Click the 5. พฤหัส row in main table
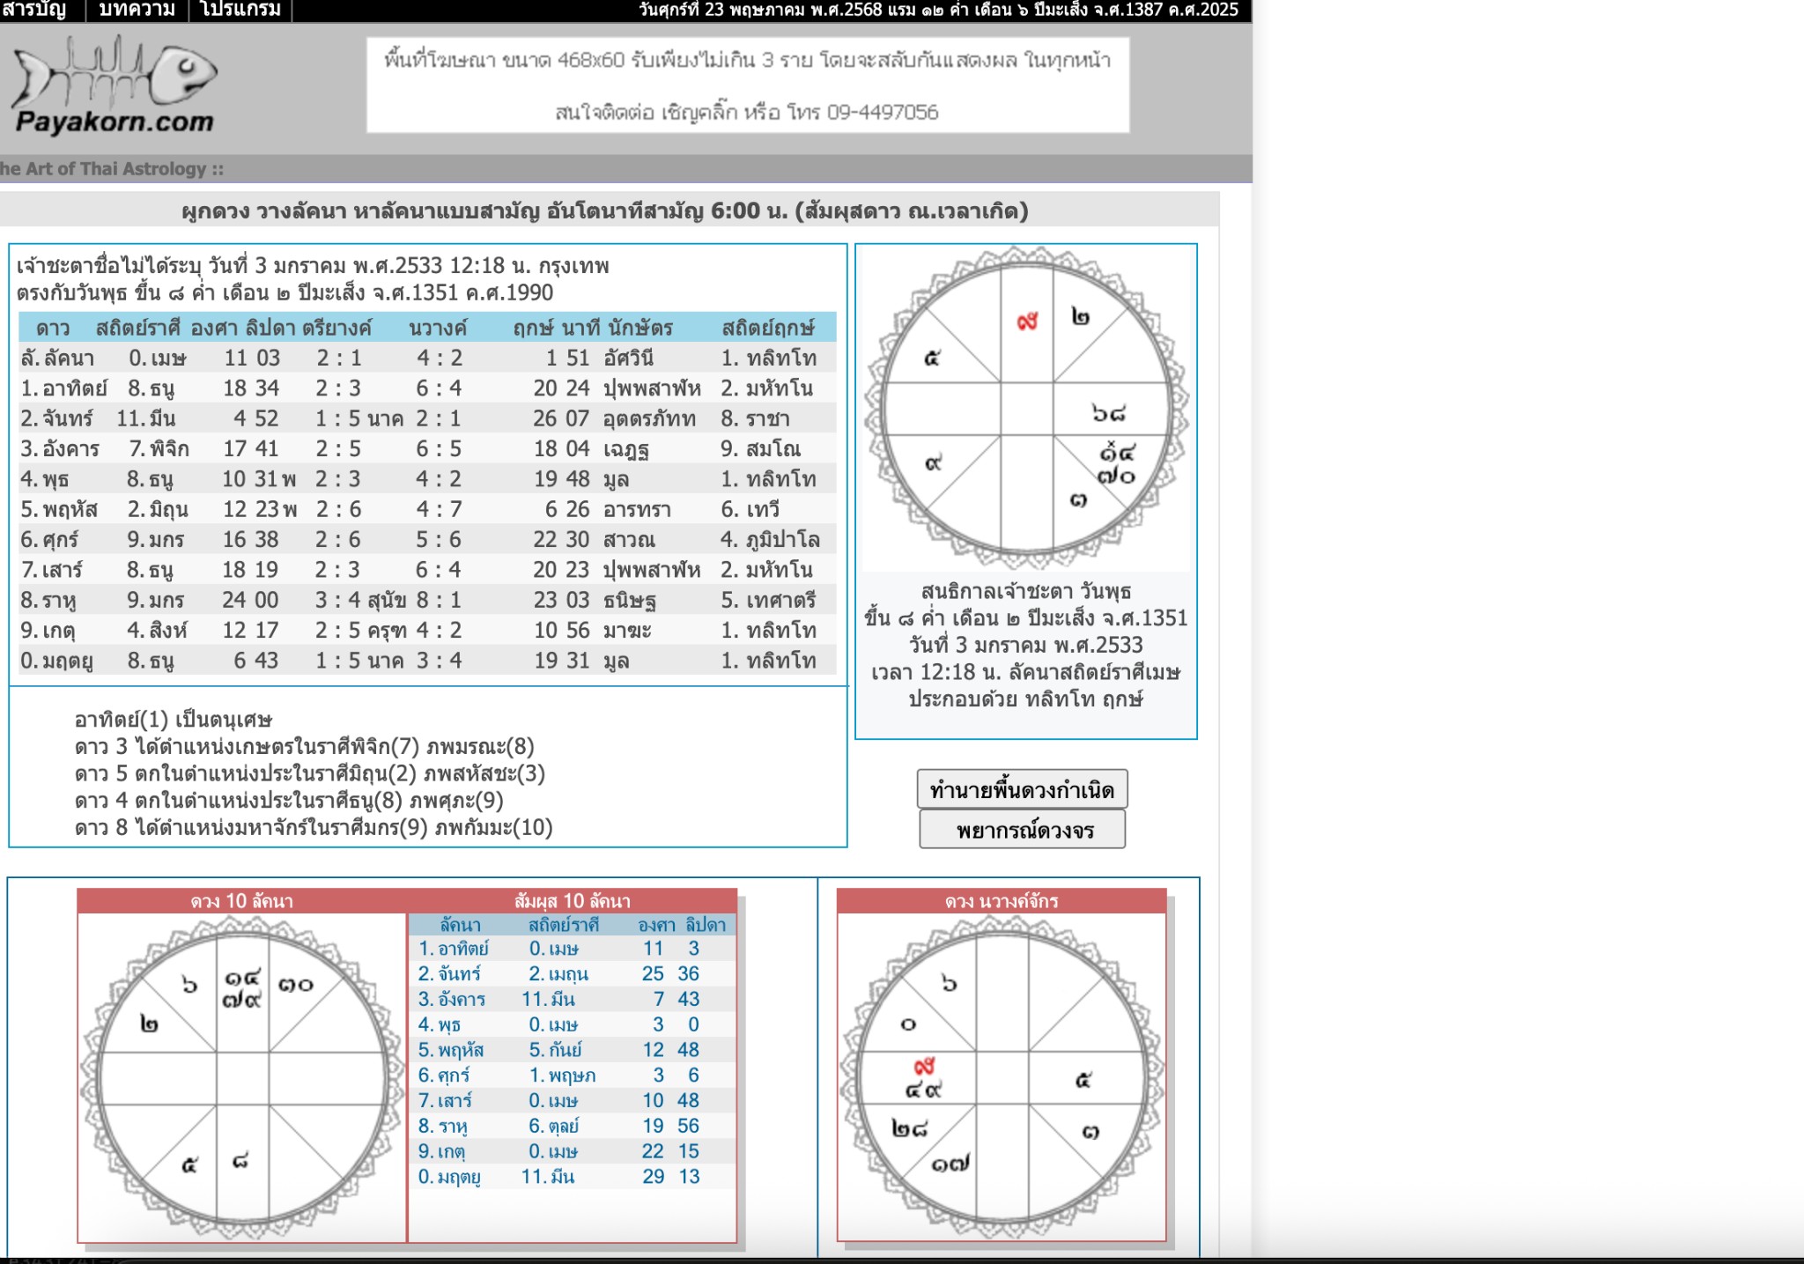 (x=427, y=509)
